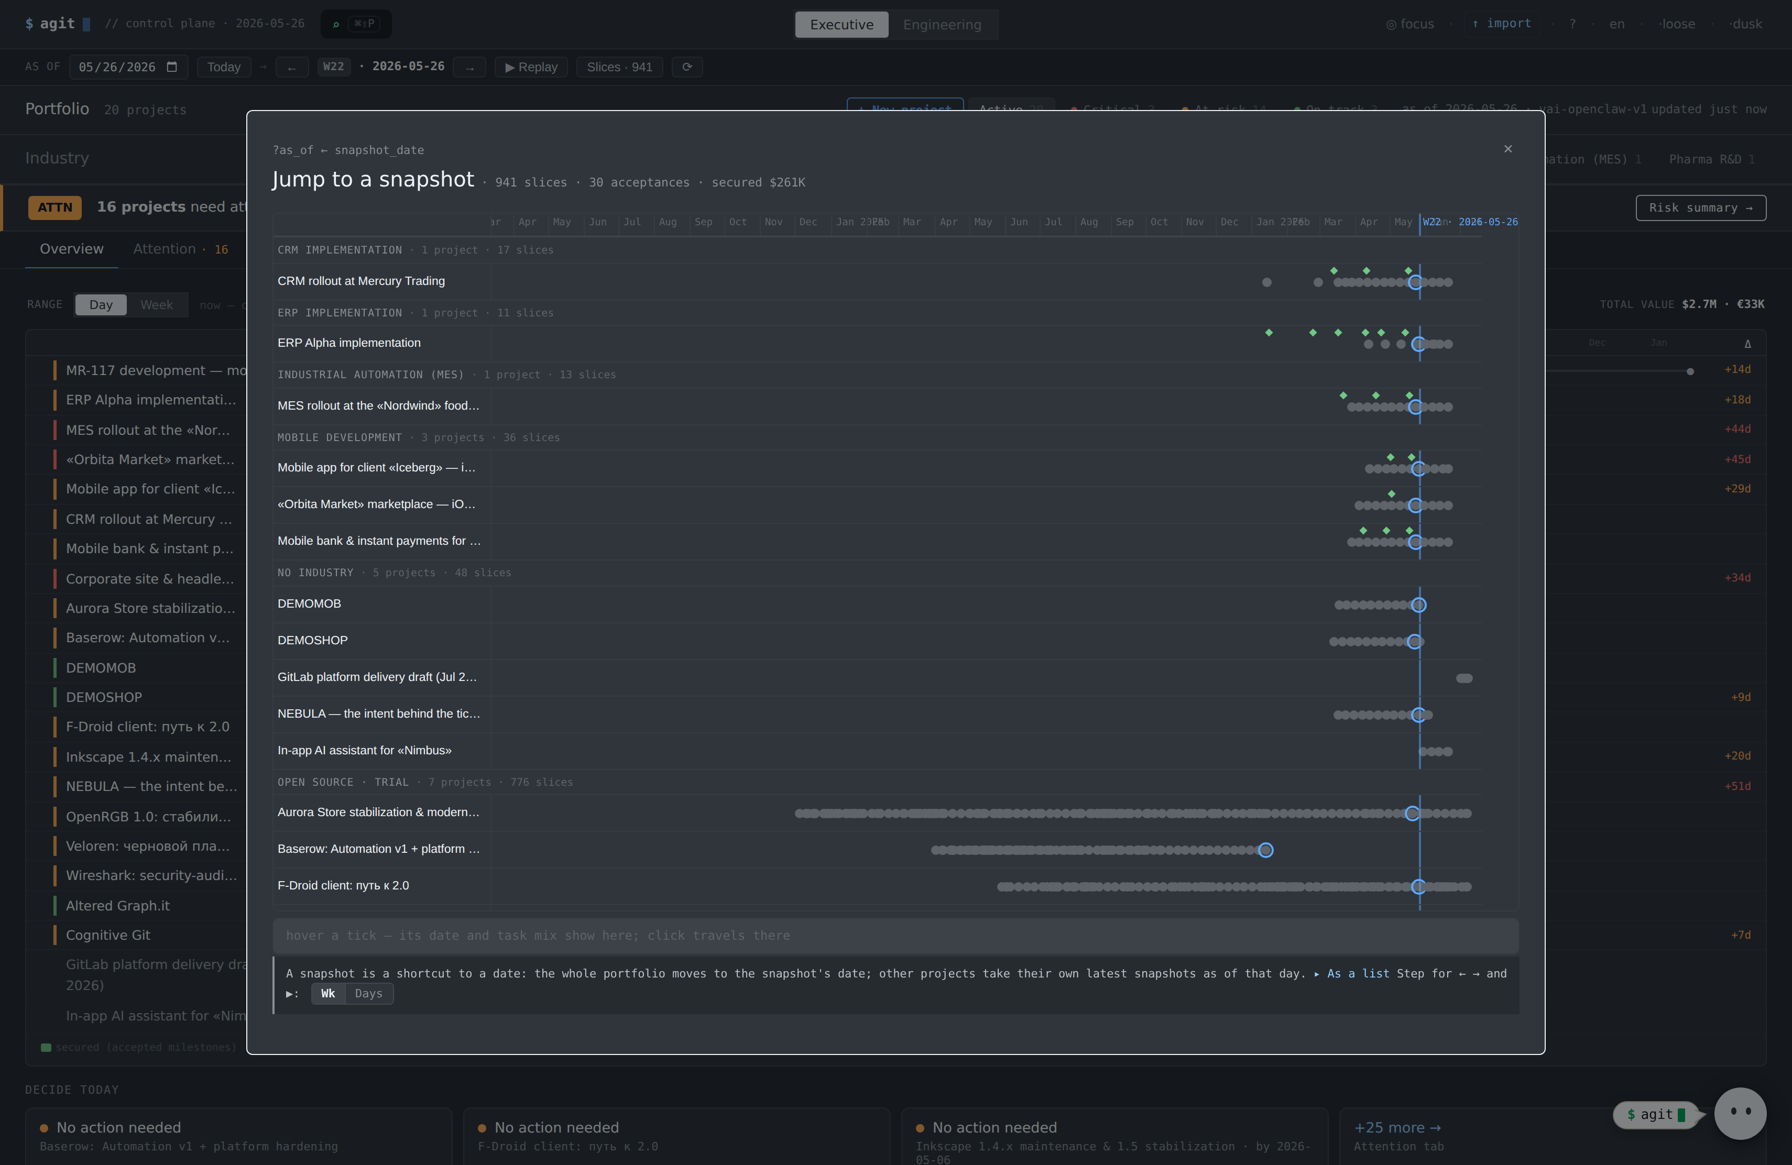Set the range to Week
This screenshot has height=1165, width=1792.
tap(157, 305)
